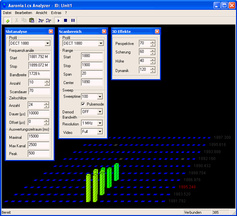Expand the Sweeptime dropdown
This screenshot has height=216, width=237.
pos(100,97)
